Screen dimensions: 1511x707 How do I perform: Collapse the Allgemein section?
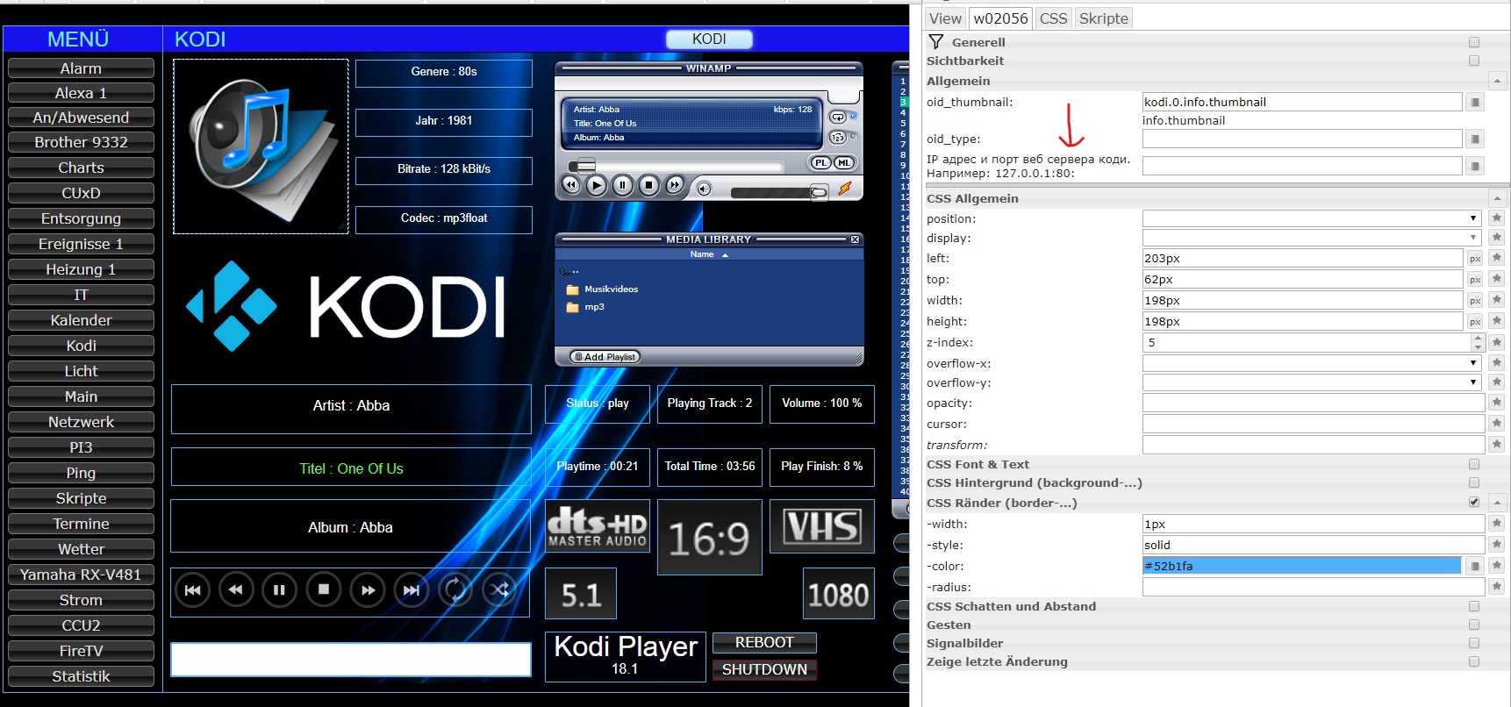click(x=1498, y=81)
